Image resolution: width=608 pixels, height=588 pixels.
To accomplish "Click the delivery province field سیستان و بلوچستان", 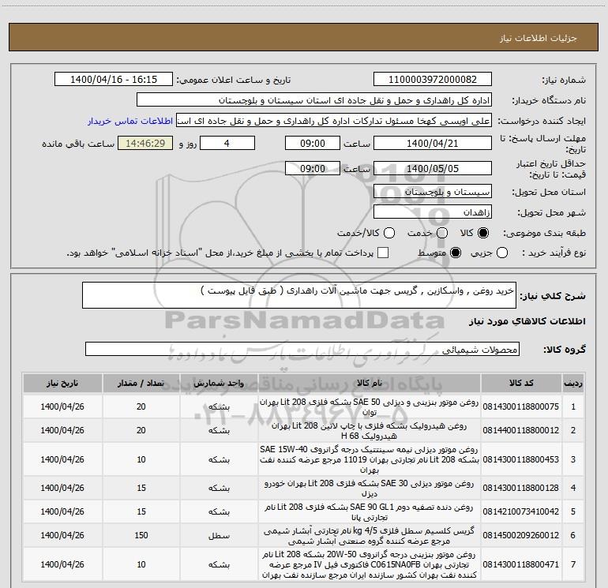I will pyautogui.click(x=433, y=192).
